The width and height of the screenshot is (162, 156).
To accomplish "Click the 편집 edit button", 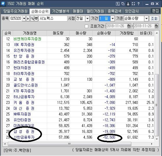I will tap(155, 11).
